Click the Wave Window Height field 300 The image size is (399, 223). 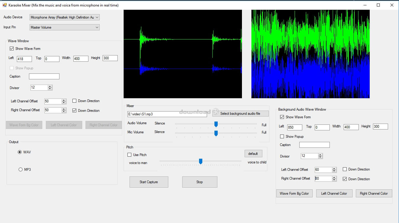(x=110, y=58)
